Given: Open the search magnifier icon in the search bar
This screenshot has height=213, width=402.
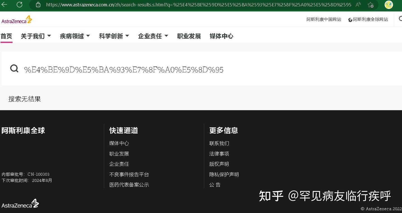Looking at the screenshot, I should tap(14, 69).
